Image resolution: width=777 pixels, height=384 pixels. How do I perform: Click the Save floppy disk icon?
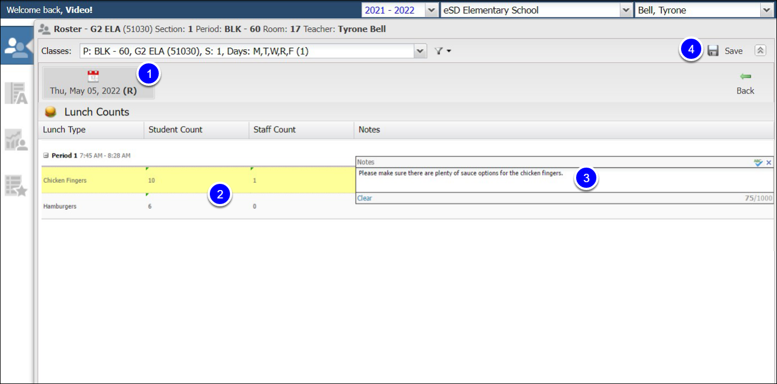tap(713, 51)
